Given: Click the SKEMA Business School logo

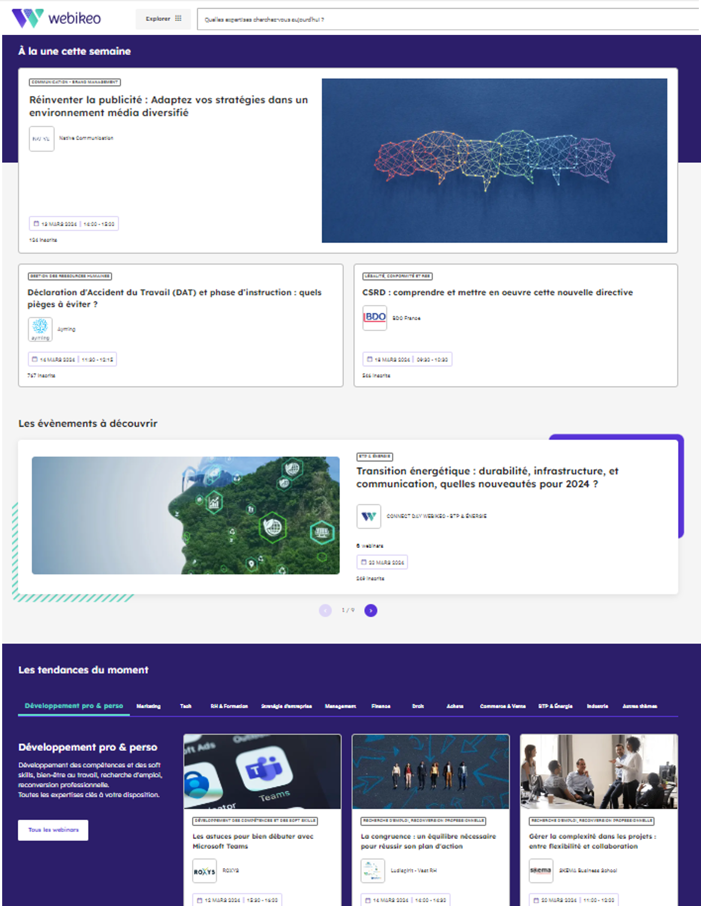Looking at the screenshot, I should pyautogui.click(x=541, y=870).
